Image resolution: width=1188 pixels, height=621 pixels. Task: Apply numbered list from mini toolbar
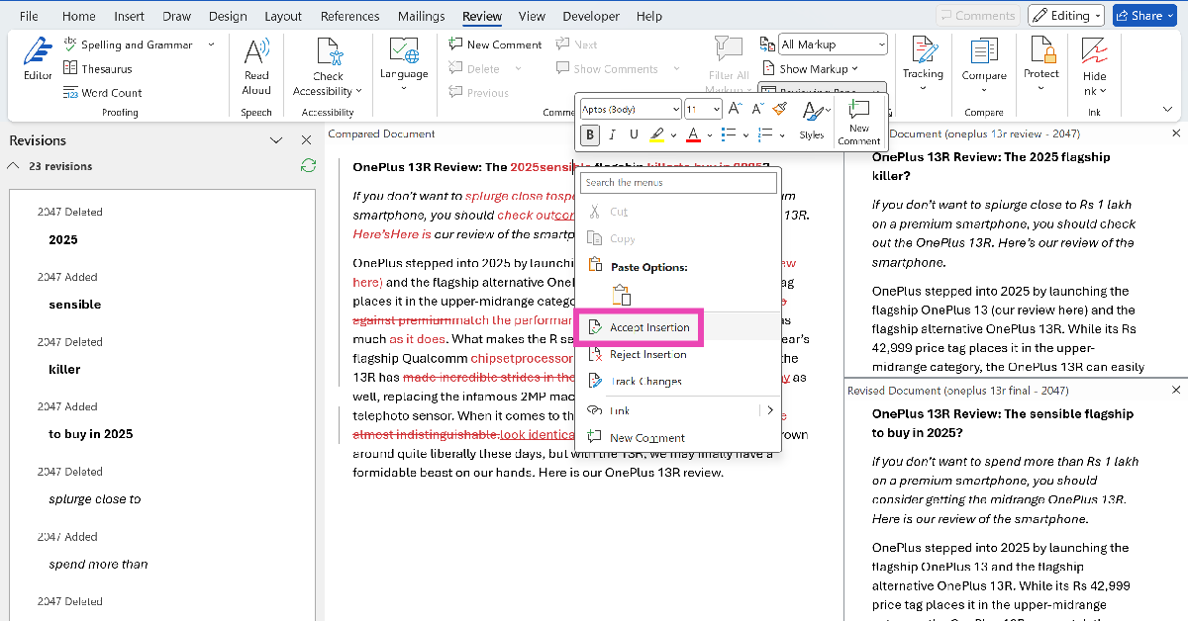(764, 134)
